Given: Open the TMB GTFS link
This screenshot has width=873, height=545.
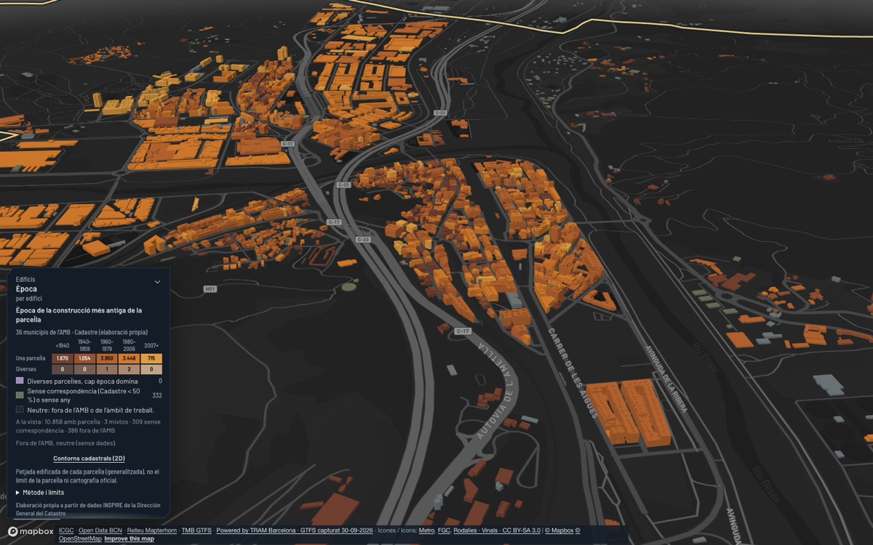Looking at the screenshot, I should click(x=196, y=530).
